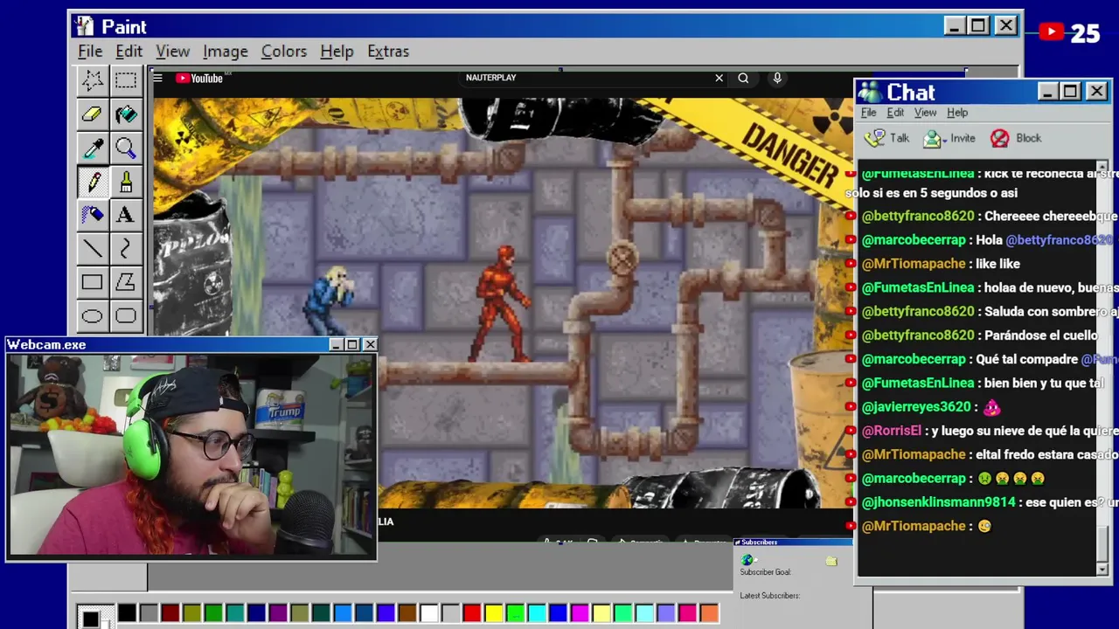The width and height of the screenshot is (1119, 629).
Task: Select the rectangular Select tool
Action: pyautogui.click(x=126, y=80)
